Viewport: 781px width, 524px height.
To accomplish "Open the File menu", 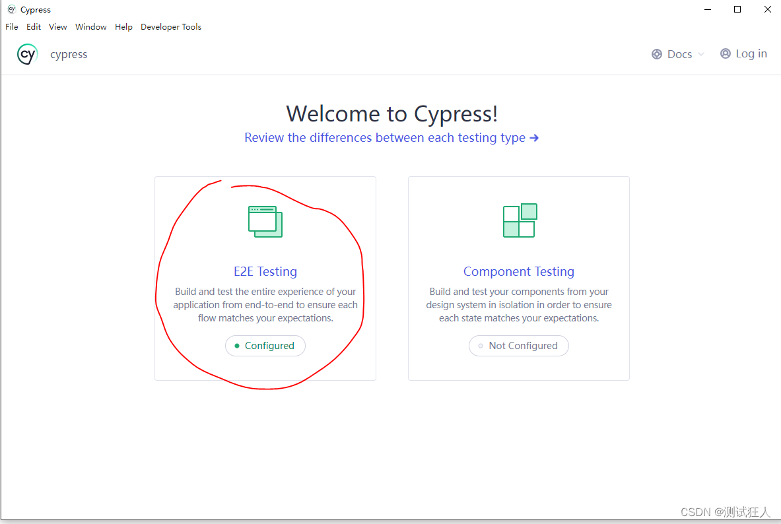I will tap(12, 27).
